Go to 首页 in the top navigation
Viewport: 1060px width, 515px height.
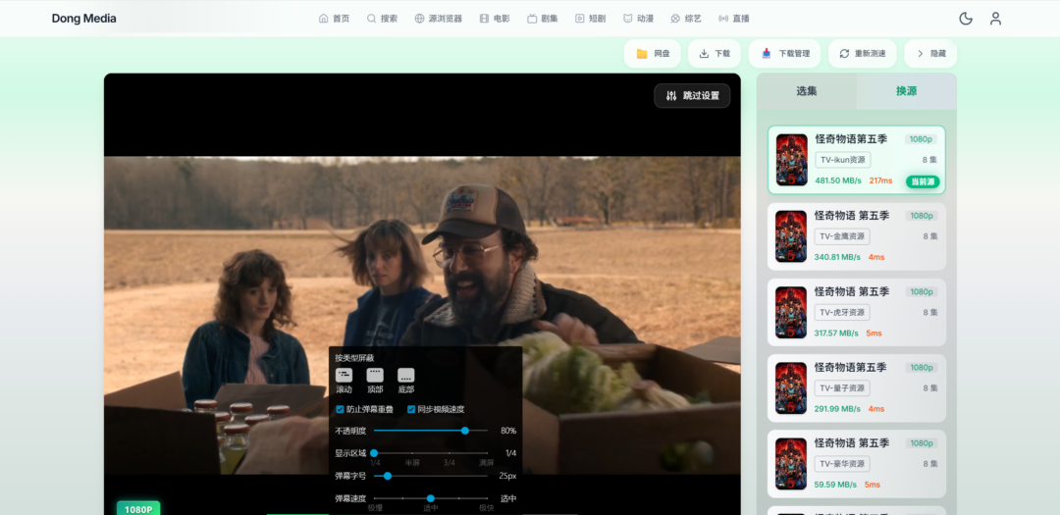point(334,19)
